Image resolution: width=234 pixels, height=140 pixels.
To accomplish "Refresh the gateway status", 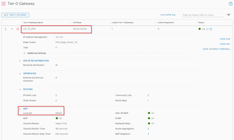I will click(x=207, y=29).
